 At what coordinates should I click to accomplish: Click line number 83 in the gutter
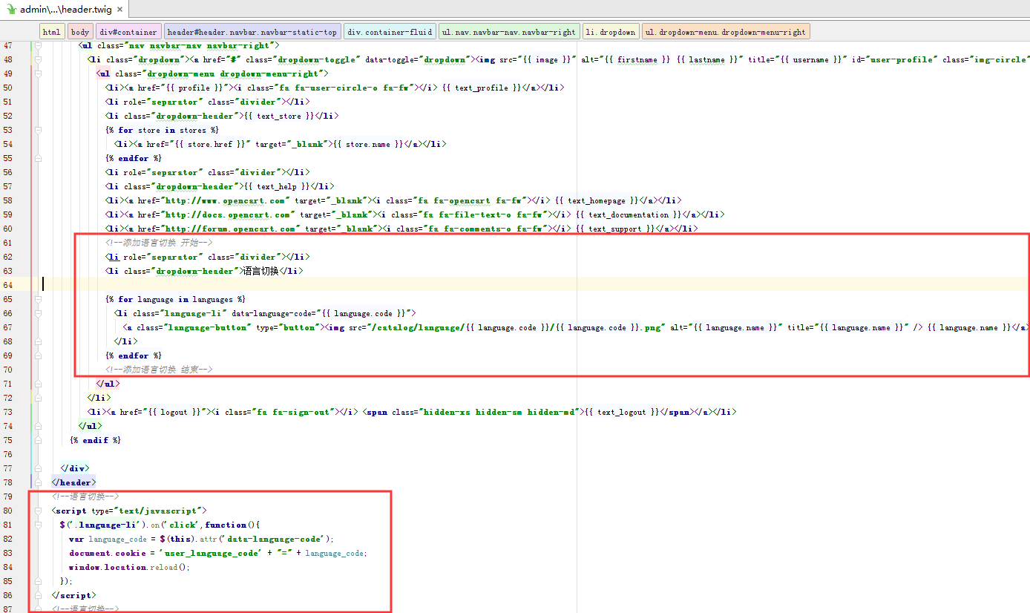coord(8,553)
